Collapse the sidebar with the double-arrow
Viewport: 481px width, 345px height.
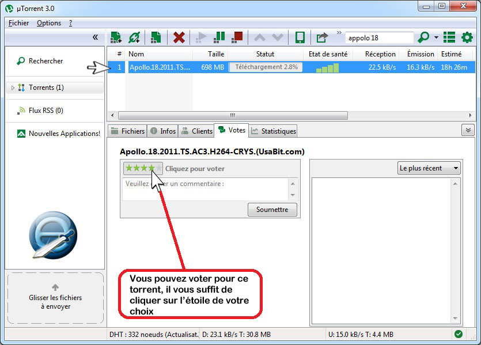point(96,37)
